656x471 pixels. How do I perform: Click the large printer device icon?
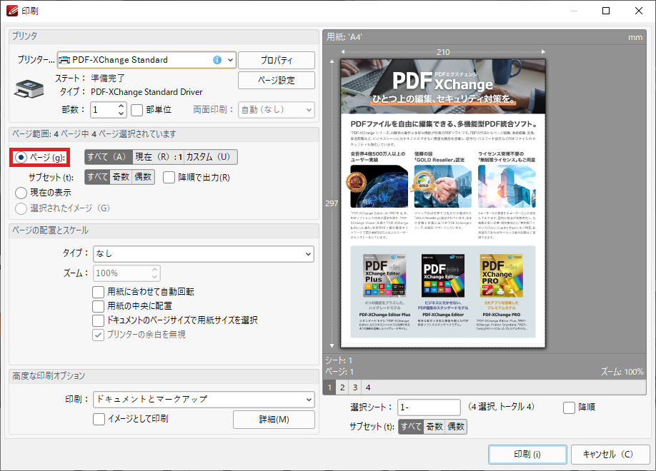29,88
